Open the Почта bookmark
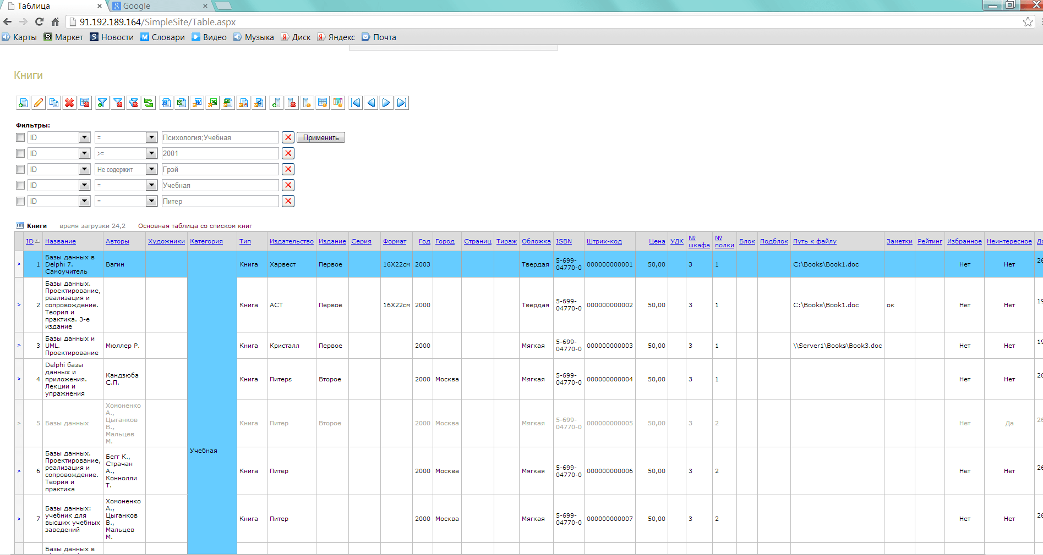The image size is (1043, 555). (x=379, y=37)
